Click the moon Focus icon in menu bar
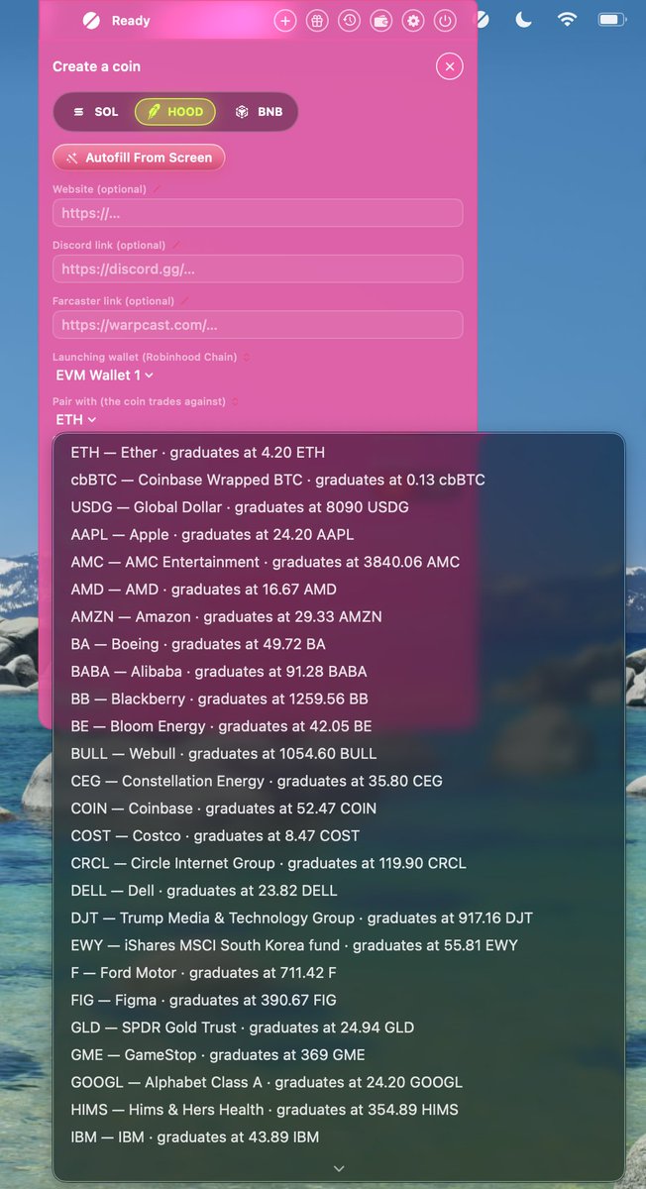This screenshot has width=646, height=1189. [x=524, y=19]
